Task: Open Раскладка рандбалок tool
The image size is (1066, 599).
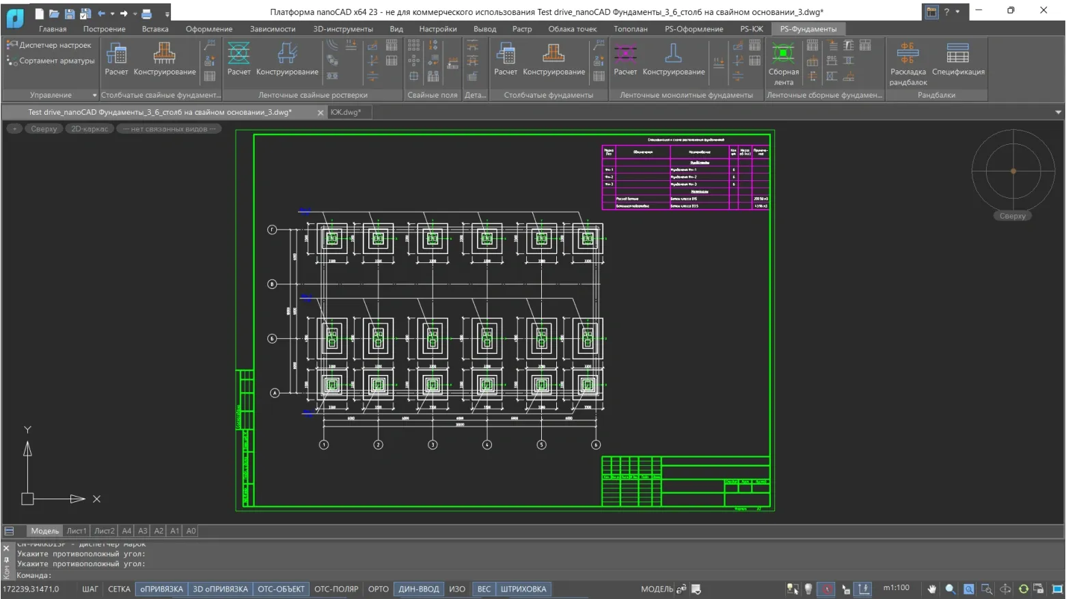Action: coord(907,62)
